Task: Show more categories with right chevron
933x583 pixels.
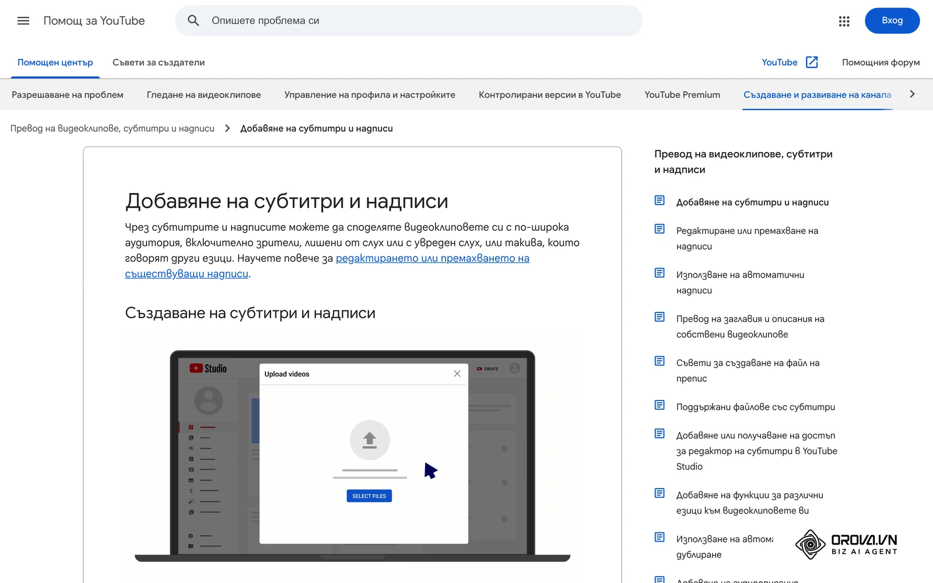Action: 913,94
